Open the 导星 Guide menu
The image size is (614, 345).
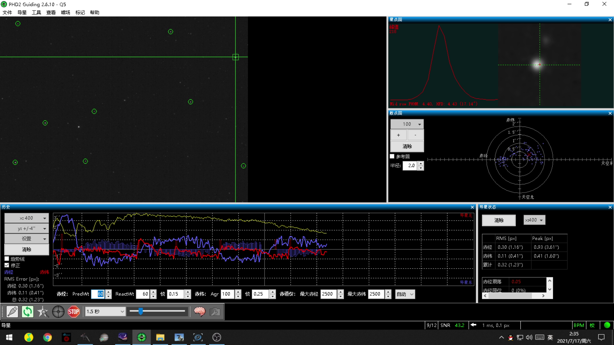click(x=22, y=12)
